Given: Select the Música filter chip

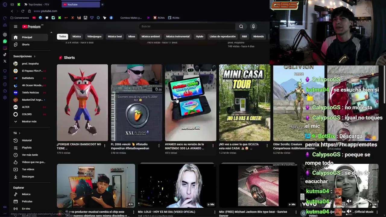Looking at the screenshot, I should click(x=77, y=36).
